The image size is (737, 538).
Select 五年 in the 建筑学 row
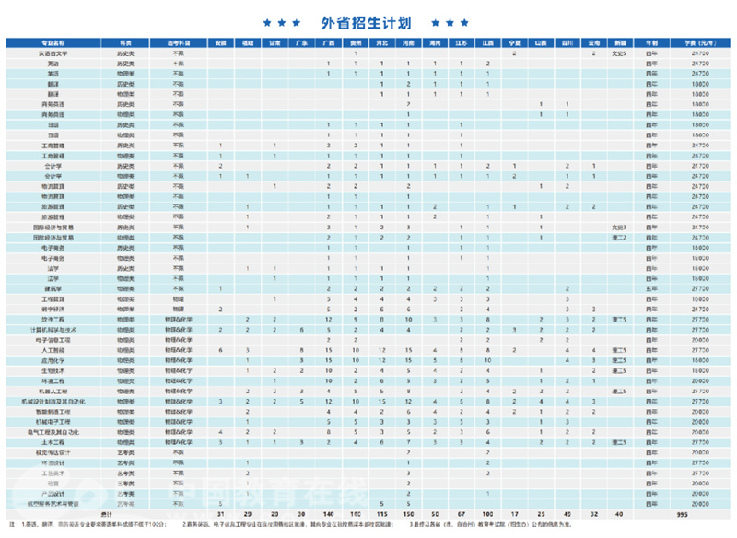[651, 289]
